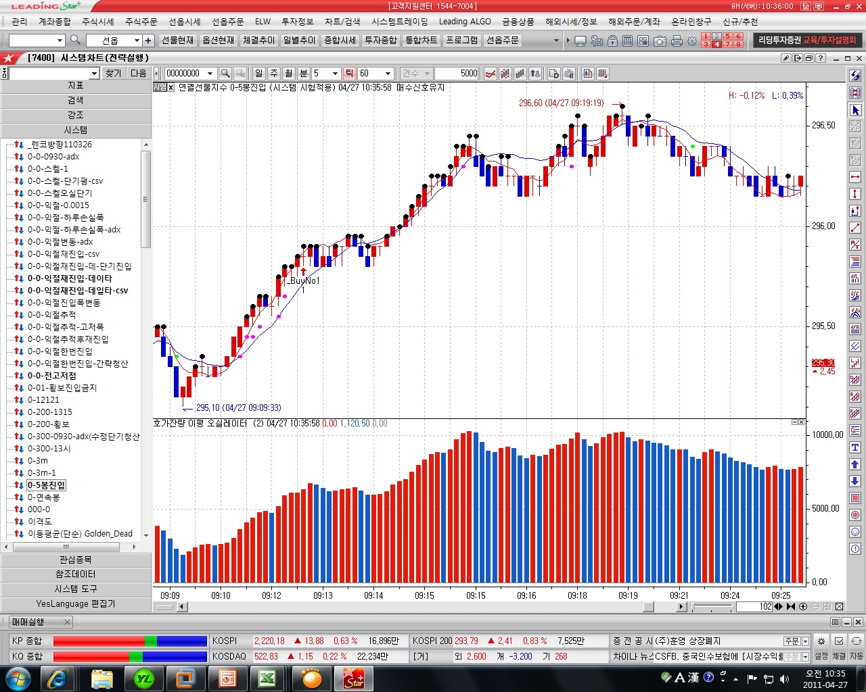Viewport: 866px width, 692px height.
Task: Toggle the 일 daily period button
Action: [258, 73]
